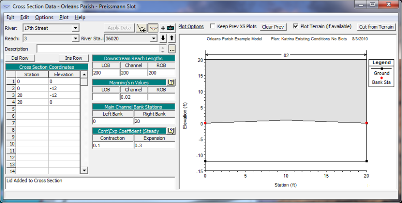Image resolution: width=402 pixels, height=203 pixels.
Task: Click the add picture camera icon
Action: coord(167,28)
